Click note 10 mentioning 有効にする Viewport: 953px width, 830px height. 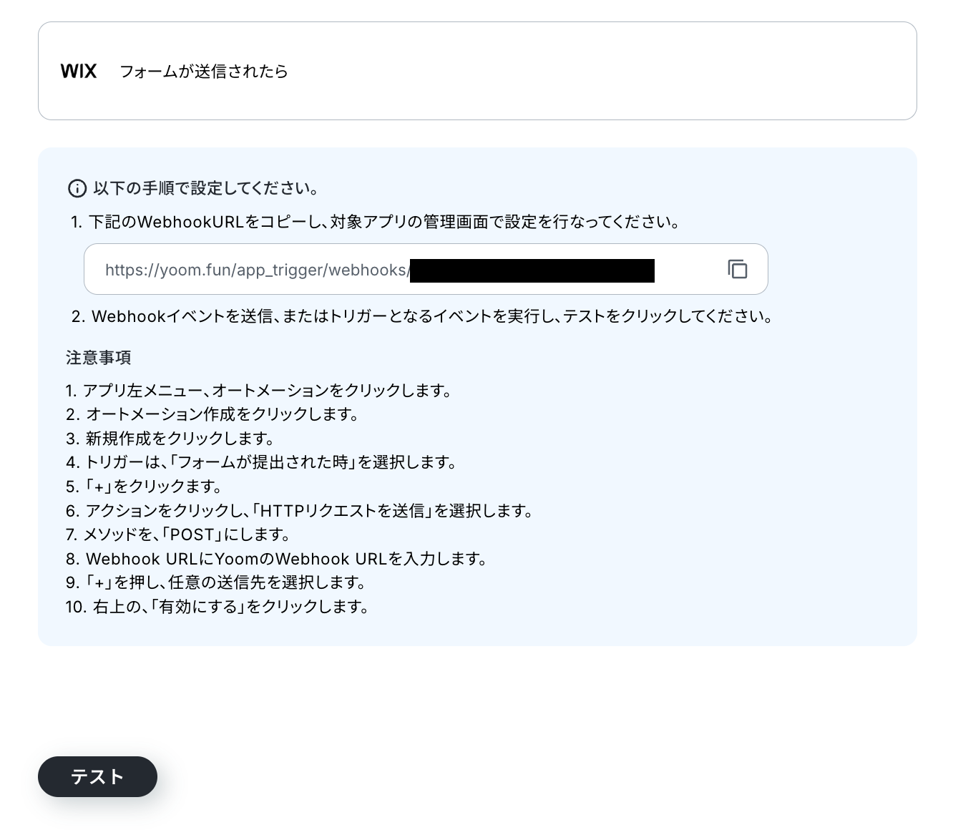tap(218, 607)
